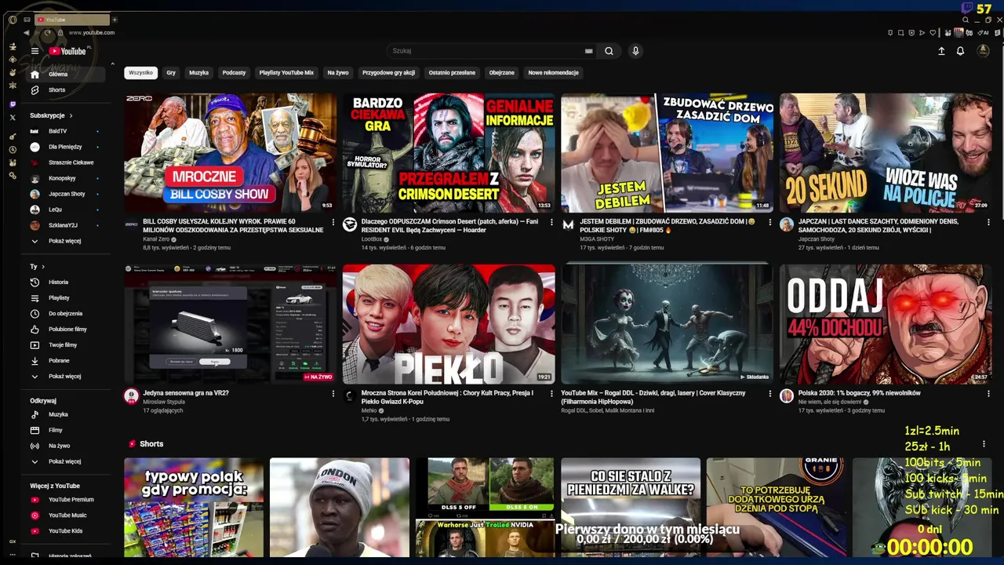Open 'typowy polak gdy promocja' Short
This screenshot has width=1004, height=565.
194,508
